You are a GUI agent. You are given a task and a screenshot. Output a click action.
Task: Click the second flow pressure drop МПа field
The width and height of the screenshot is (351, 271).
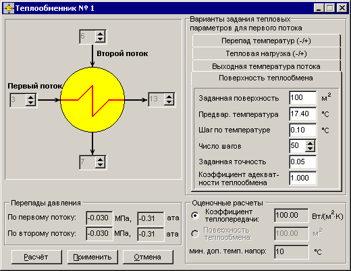click(99, 234)
